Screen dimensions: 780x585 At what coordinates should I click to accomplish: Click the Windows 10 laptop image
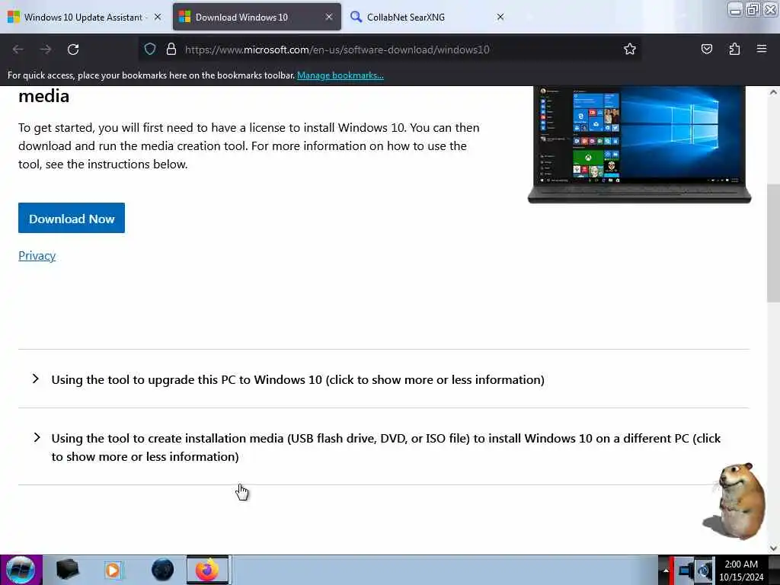tap(639, 145)
